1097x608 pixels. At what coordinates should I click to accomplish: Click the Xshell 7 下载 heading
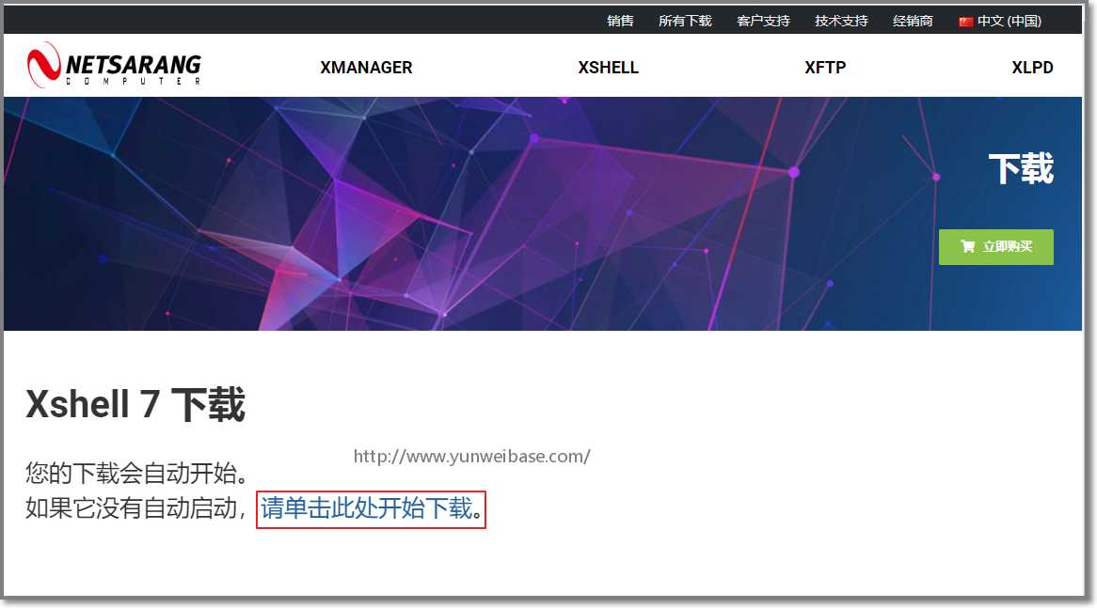pyautogui.click(x=135, y=404)
